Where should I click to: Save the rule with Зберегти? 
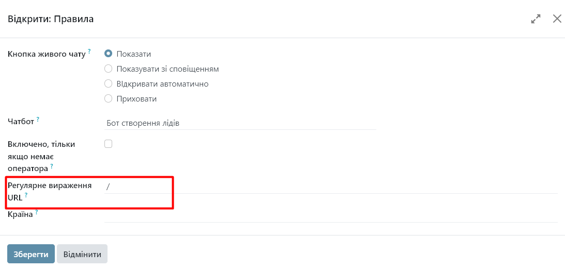31,254
